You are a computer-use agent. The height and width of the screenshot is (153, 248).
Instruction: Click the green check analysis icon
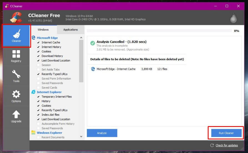pos(92,43)
